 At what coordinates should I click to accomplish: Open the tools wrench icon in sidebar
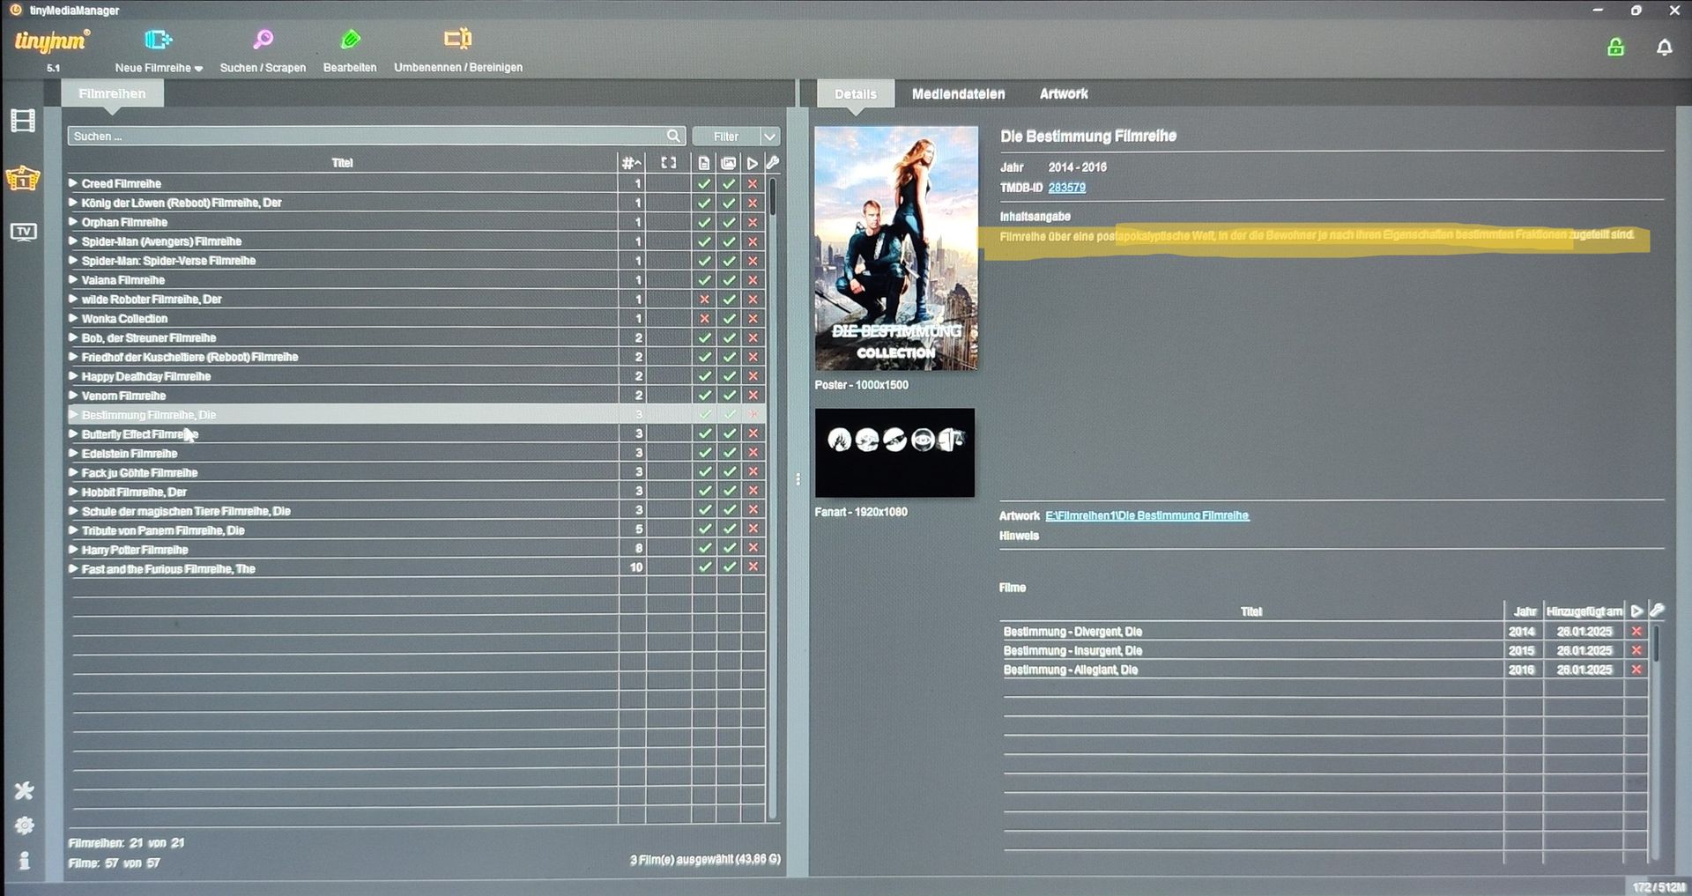pos(24,790)
